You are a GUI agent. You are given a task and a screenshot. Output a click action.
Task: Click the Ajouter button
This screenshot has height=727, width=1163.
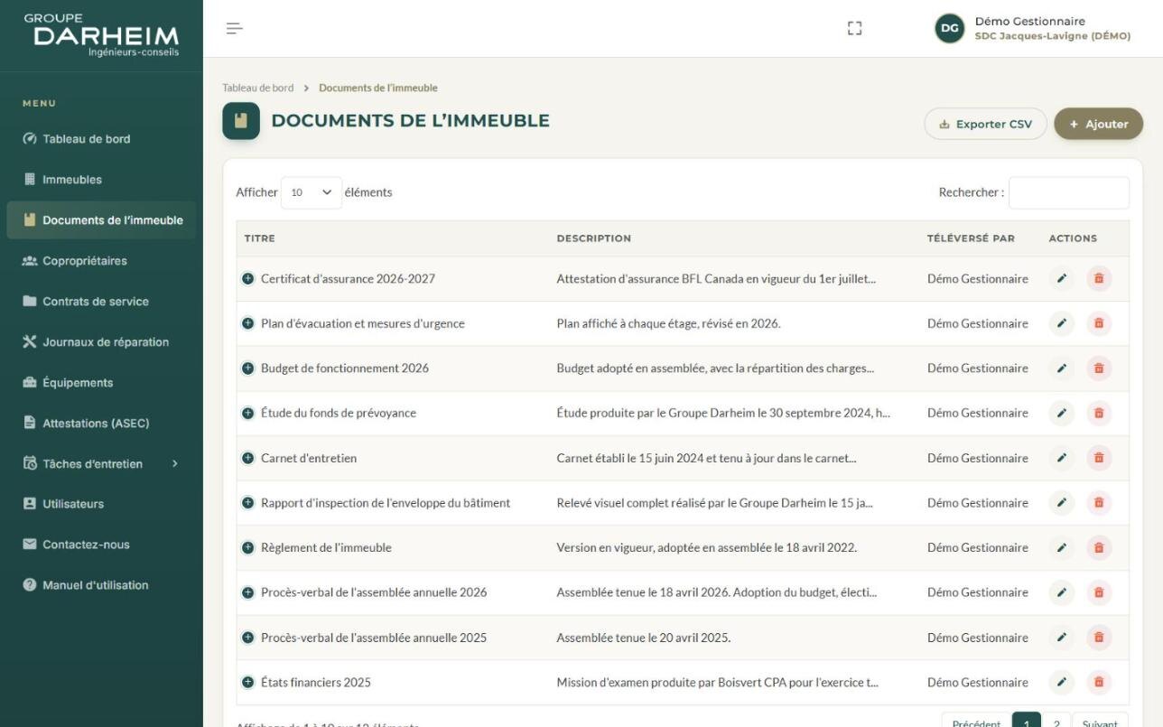pyautogui.click(x=1098, y=124)
